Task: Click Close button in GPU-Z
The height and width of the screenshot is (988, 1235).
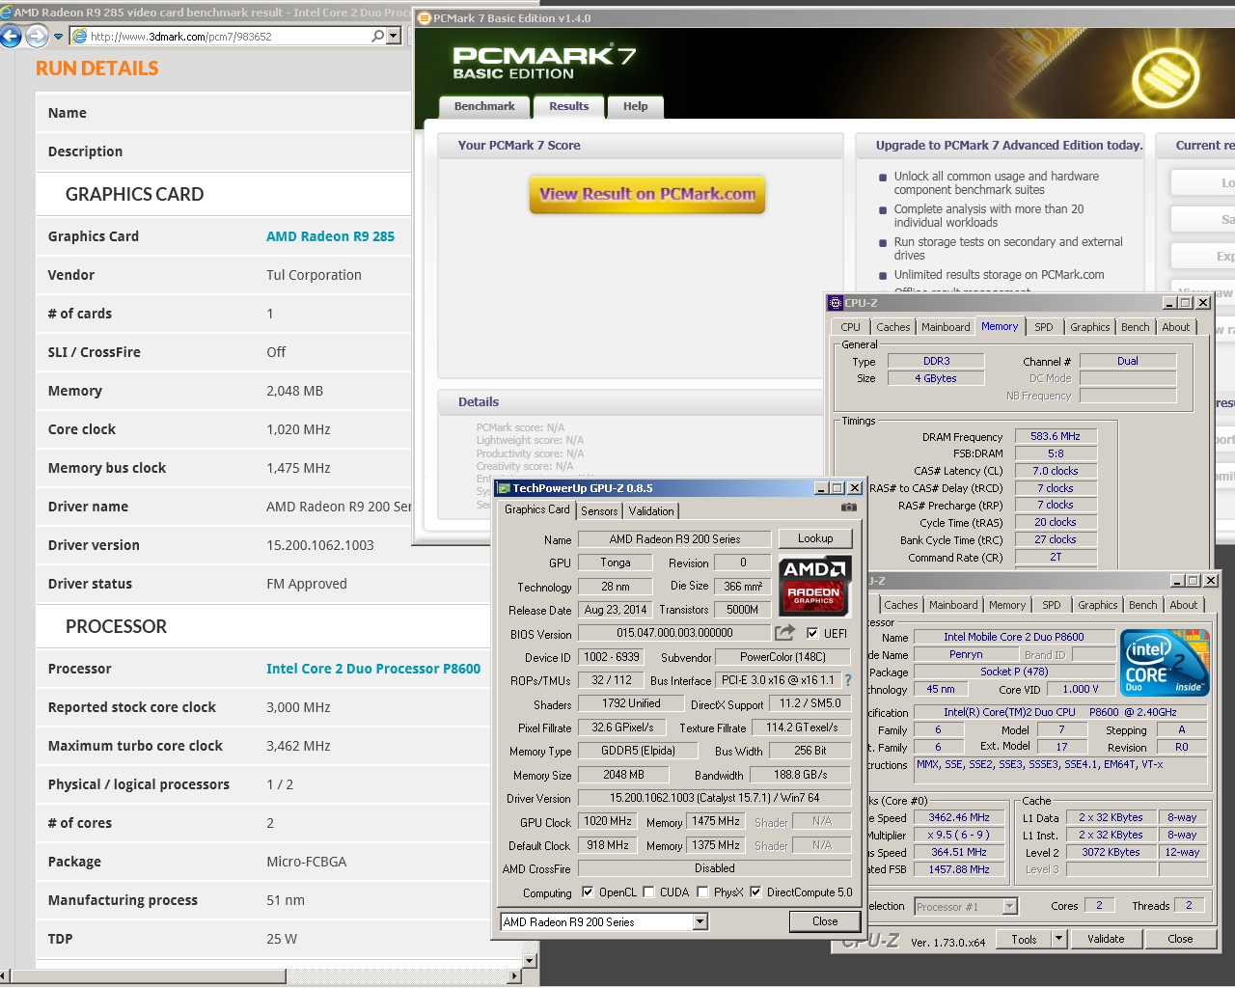Action: [x=825, y=921]
